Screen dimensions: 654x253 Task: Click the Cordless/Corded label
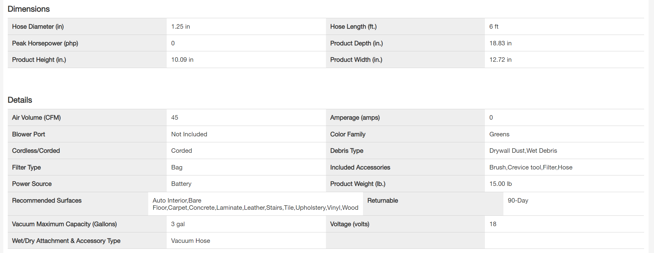[36, 151]
